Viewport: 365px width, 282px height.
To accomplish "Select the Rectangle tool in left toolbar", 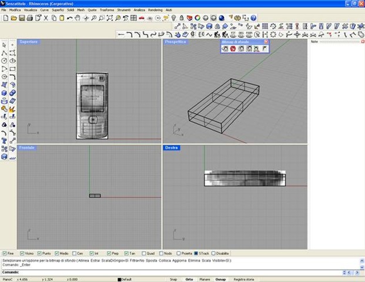I will click(x=12, y=68).
